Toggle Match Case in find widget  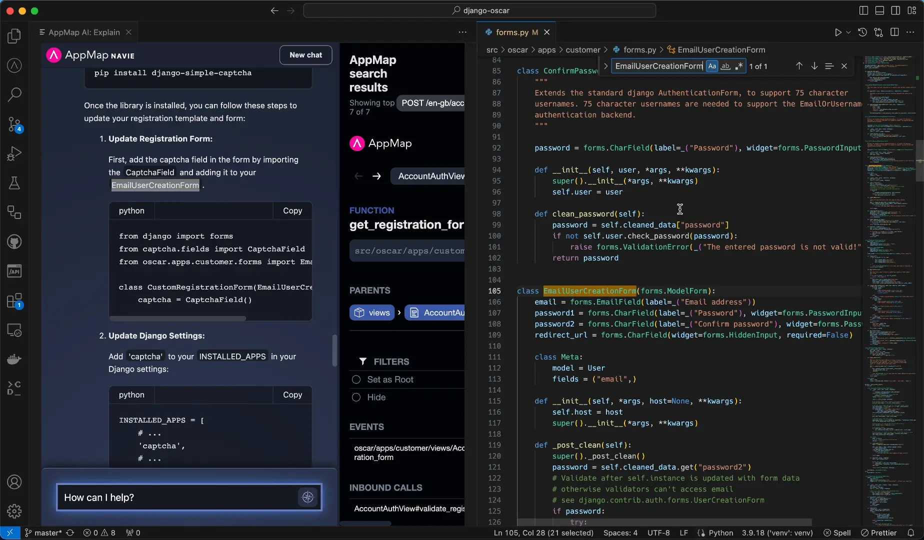pyautogui.click(x=712, y=66)
